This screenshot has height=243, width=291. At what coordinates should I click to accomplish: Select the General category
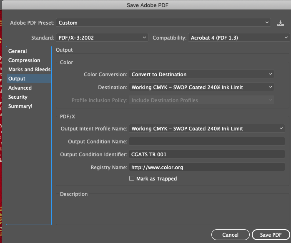click(x=18, y=51)
